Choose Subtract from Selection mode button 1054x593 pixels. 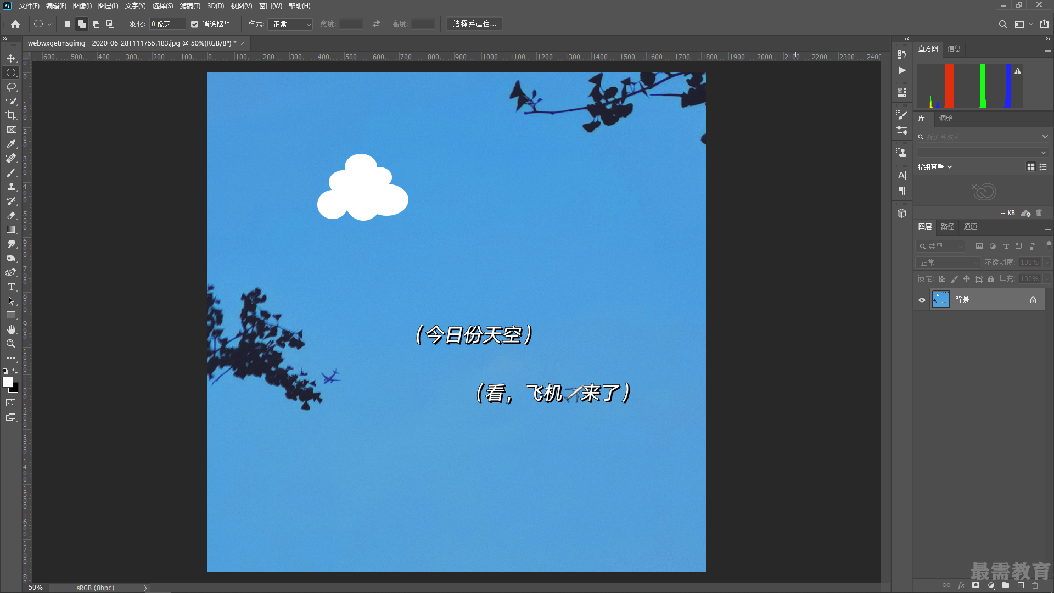pos(96,24)
